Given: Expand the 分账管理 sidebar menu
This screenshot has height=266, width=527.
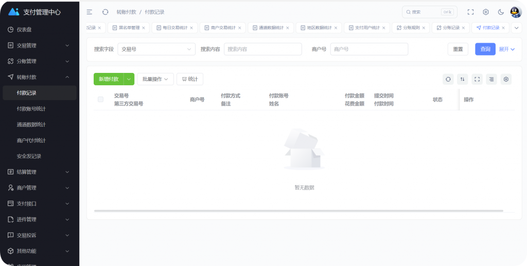Looking at the screenshot, I should click(40, 61).
